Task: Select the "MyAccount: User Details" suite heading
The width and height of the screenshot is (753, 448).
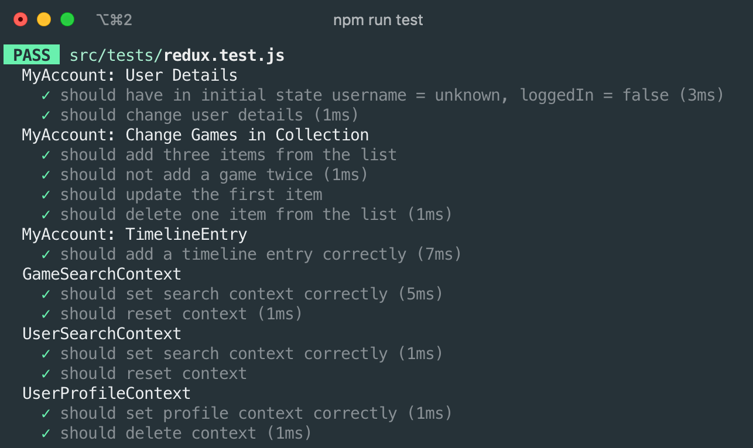Action: click(129, 75)
